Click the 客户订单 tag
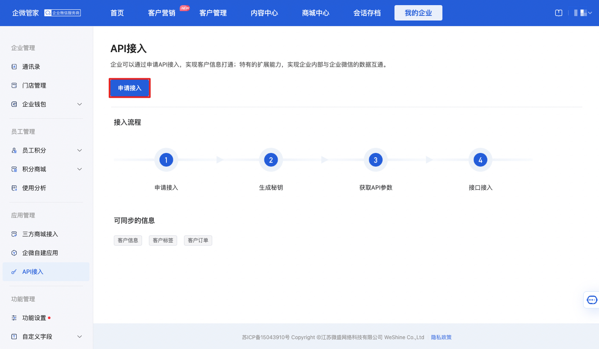 [198, 240]
